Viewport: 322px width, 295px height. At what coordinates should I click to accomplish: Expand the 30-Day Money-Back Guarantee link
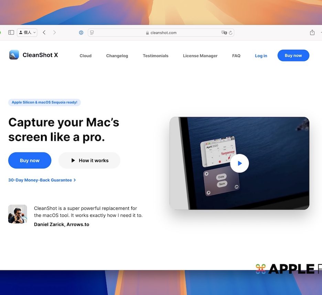[42, 180]
